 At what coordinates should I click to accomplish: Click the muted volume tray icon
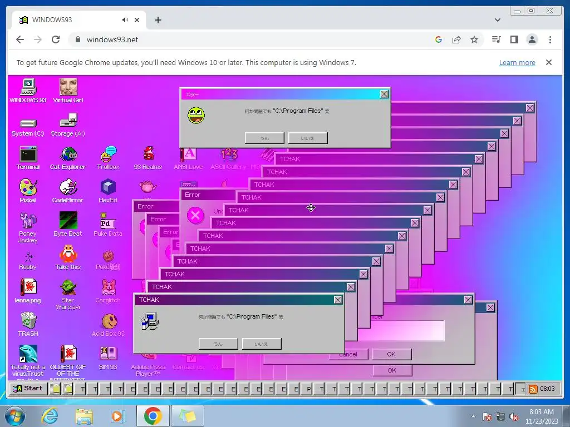[x=514, y=416]
